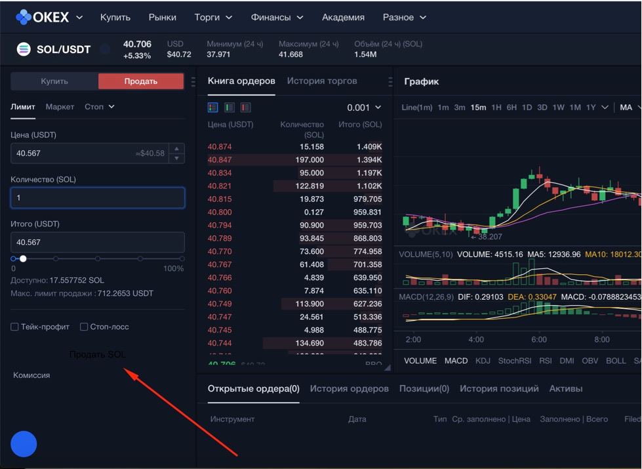Enable the Стоп-лосс checkbox
This screenshot has width=642, height=469.
(x=84, y=327)
